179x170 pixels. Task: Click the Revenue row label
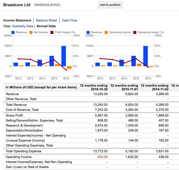click(x=12, y=94)
